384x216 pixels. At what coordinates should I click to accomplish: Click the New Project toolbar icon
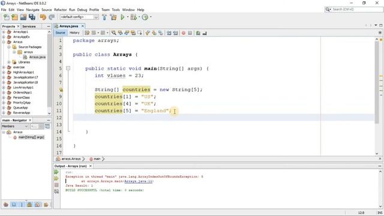[x=14, y=17]
